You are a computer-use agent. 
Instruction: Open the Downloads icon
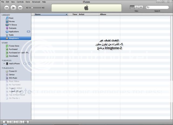click(x=7, y=56)
